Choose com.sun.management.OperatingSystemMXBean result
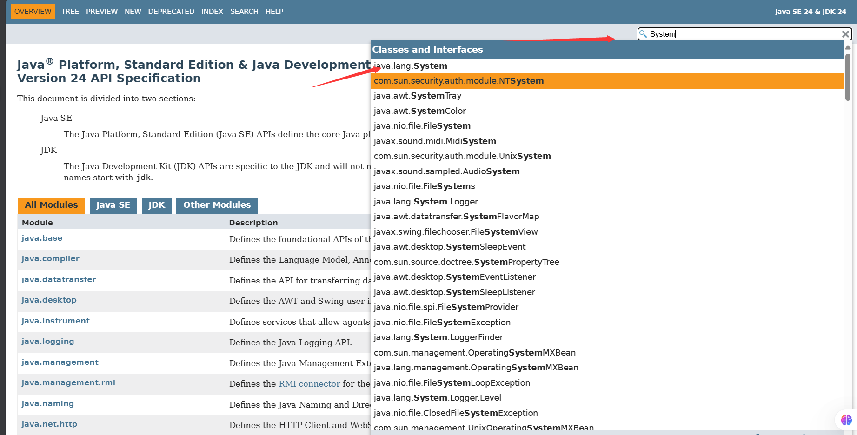The height and width of the screenshot is (435, 857). point(607,353)
